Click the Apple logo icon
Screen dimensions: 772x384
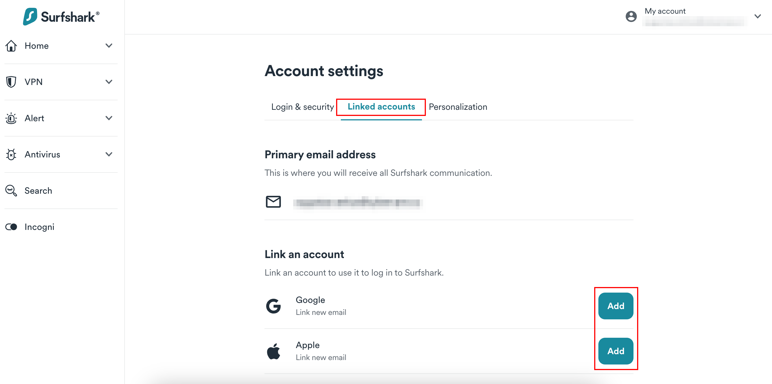tap(273, 351)
